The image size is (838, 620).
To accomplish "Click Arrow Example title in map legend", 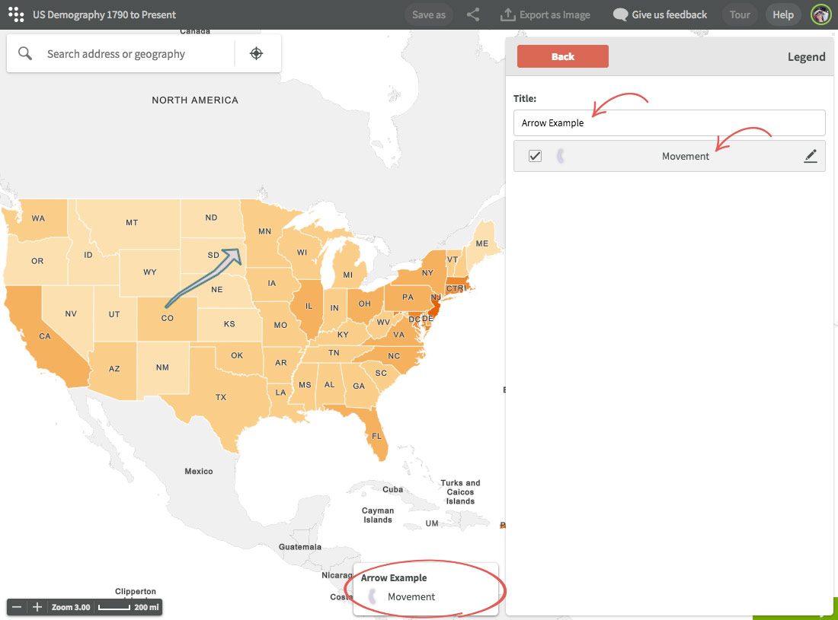I will 394,578.
